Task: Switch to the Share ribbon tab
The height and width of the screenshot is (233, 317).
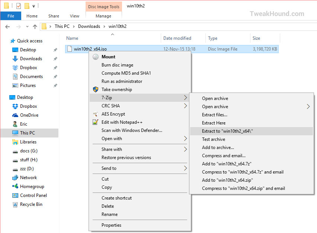Action: [x=54, y=16]
